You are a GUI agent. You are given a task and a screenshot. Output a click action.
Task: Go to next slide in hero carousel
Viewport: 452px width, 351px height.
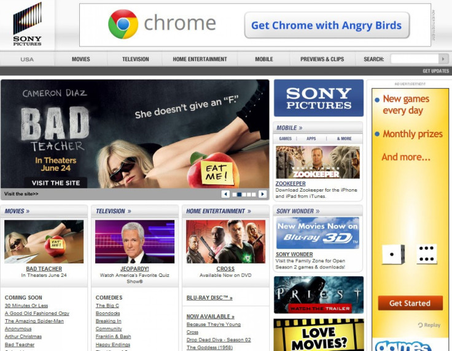[x=262, y=194]
